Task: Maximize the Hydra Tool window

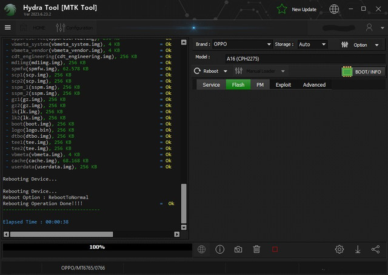Action: pos(363,9)
